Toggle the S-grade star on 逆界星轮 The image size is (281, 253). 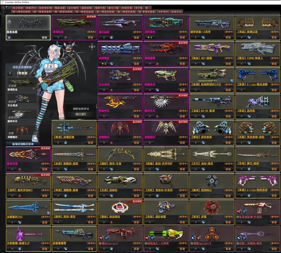[149, 37]
